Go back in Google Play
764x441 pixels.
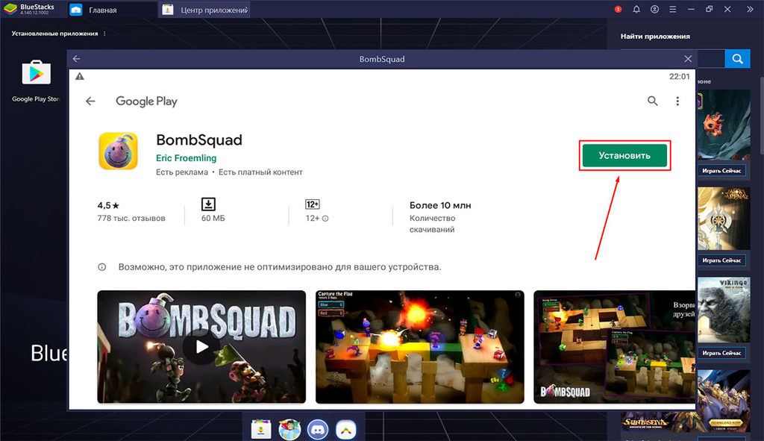point(90,101)
